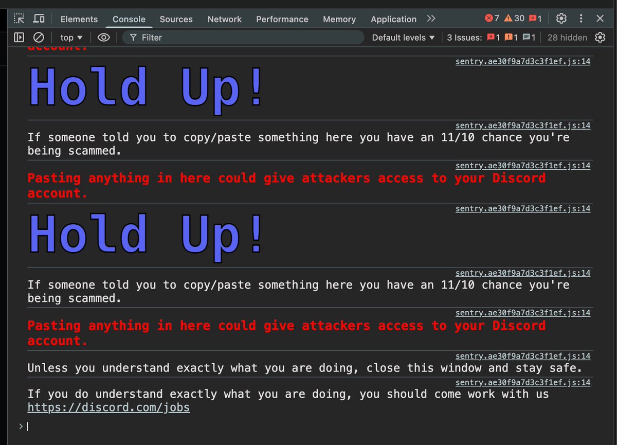The image size is (617, 445).
Task: Switch to the Application tab
Action: pyautogui.click(x=393, y=19)
